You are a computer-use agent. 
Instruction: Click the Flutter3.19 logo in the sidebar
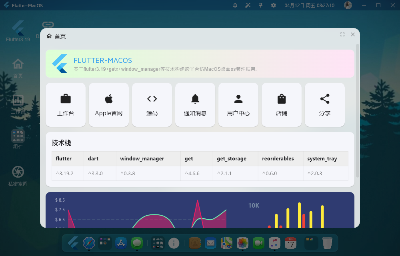(17, 27)
